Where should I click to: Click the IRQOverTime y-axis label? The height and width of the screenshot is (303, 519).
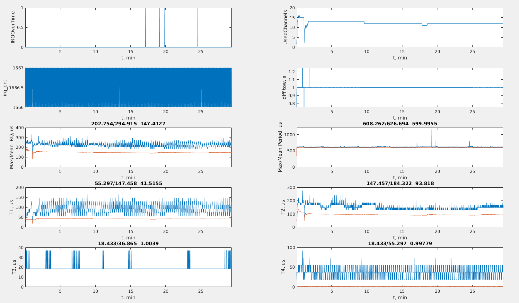tap(13, 27)
